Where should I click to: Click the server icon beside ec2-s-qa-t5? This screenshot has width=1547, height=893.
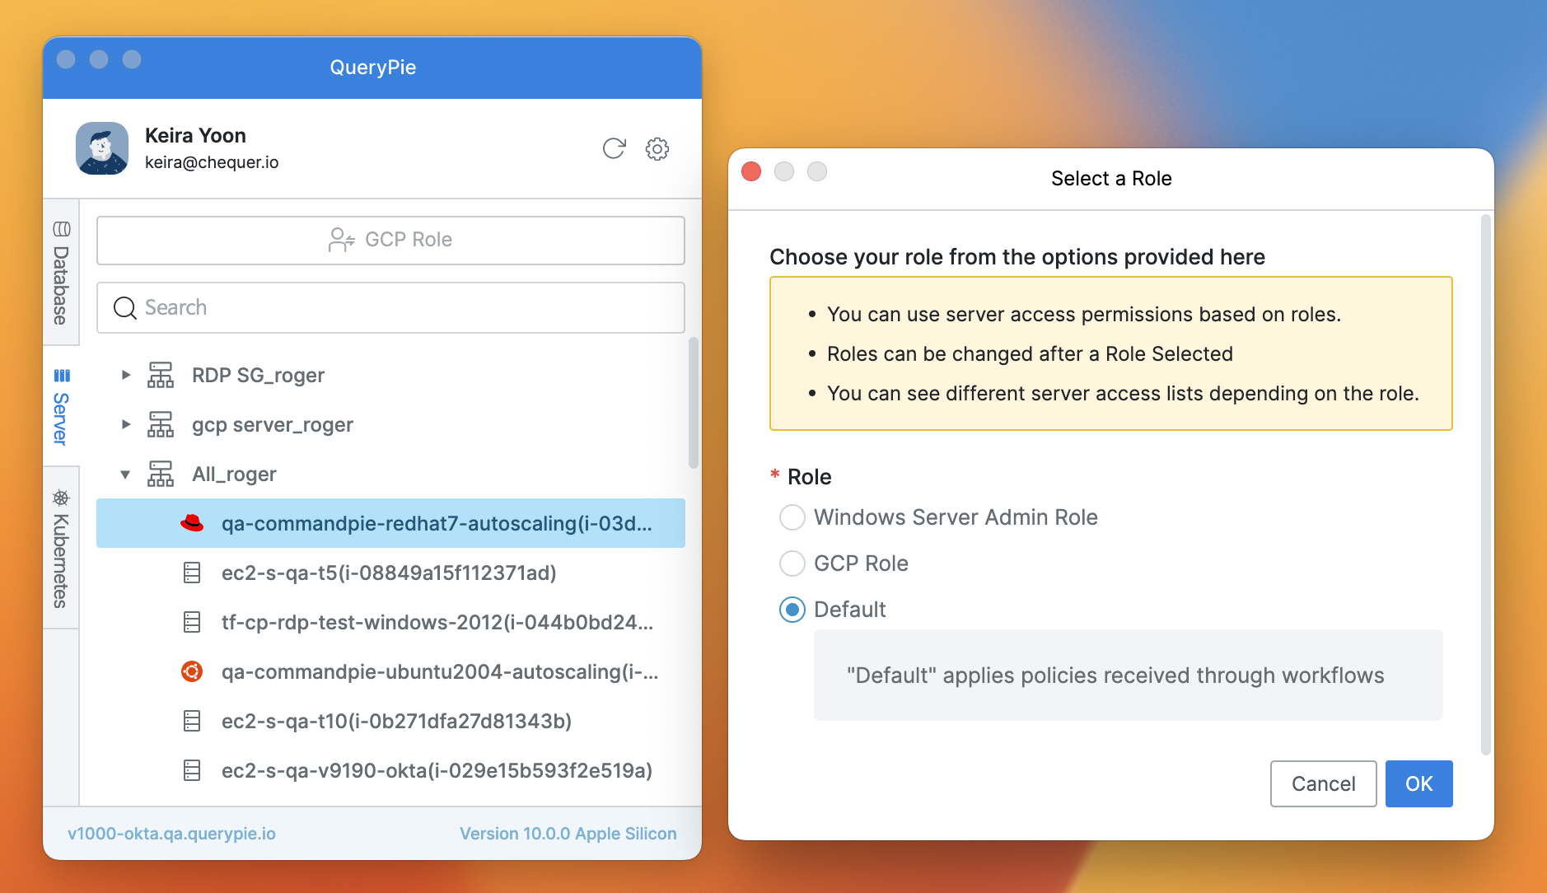click(x=192, y=573)
